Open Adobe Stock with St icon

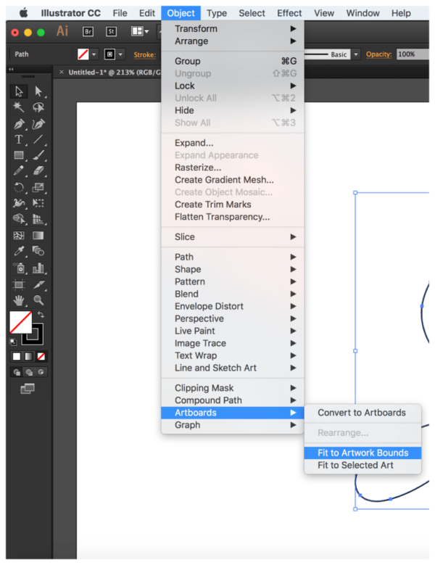tap(111, 32)
